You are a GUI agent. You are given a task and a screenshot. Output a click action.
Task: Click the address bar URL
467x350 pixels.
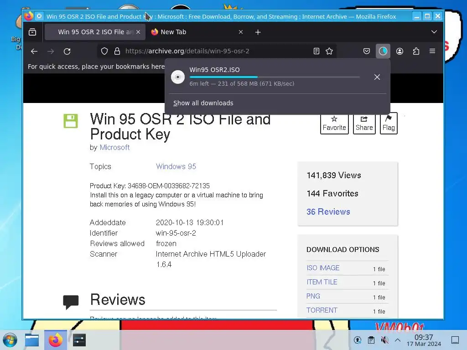tap(187, 51)
